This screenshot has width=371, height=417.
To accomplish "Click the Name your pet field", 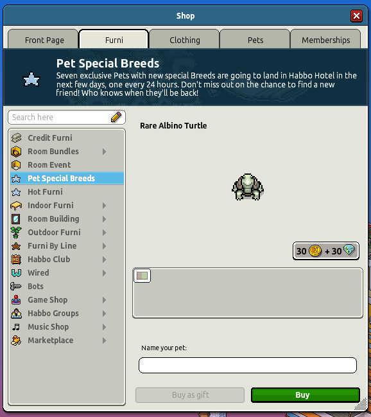I will pyautogui.click(x=247, y=366).
